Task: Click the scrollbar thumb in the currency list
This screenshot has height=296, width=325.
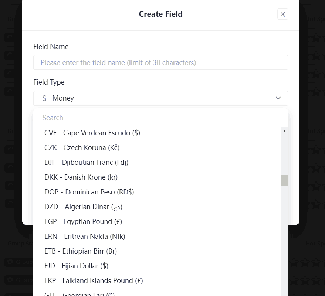Action: pyautogui.click(x=284, y=180)
